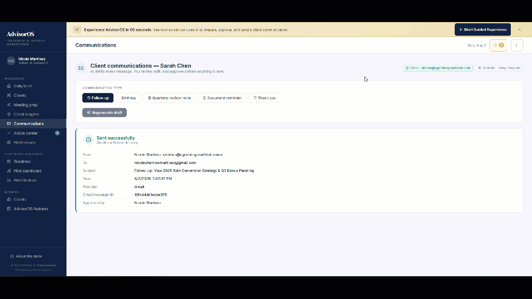Click the SC client avatar
This screenshot has width=532, height=299.
(81, 68)
